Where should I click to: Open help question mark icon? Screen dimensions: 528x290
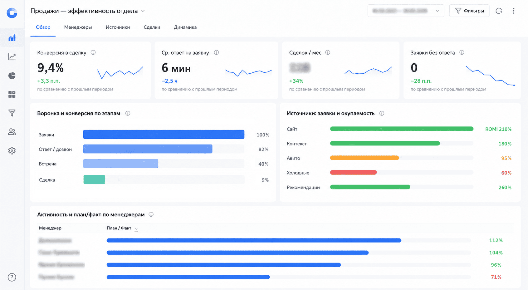tap(12, 277)
